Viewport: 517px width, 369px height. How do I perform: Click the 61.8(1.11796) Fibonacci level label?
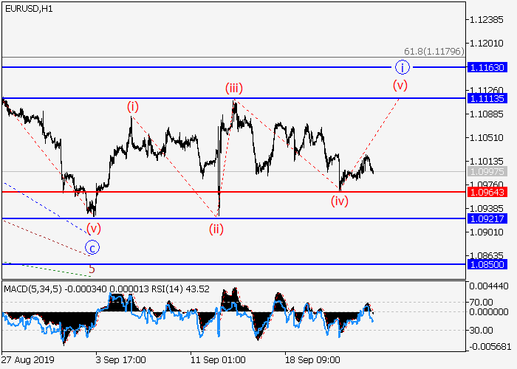click(x=434, y=51)
